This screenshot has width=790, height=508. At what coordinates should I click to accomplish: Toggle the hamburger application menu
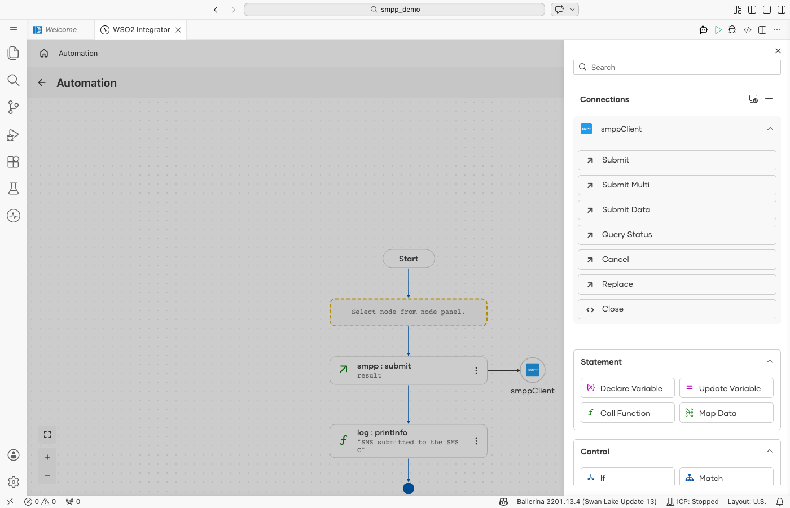point(14,30)
